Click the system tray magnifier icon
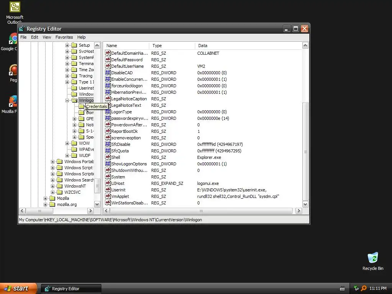Image resolution: width=392 pixels, height=294 pixels. (364, 288)
